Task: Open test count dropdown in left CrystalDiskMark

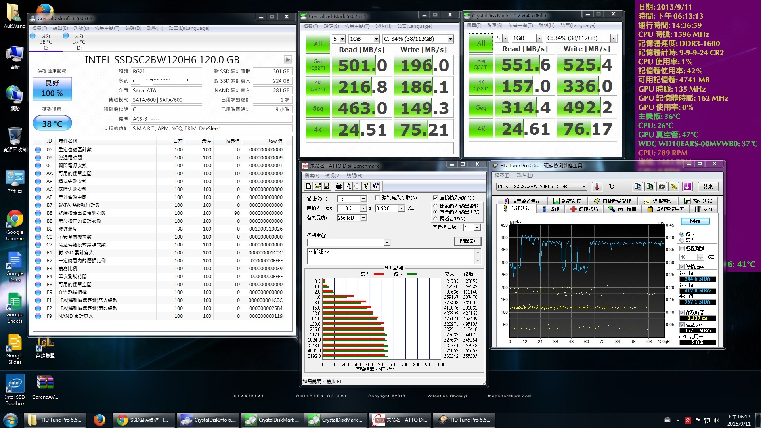Action: [x=342, y=39]
